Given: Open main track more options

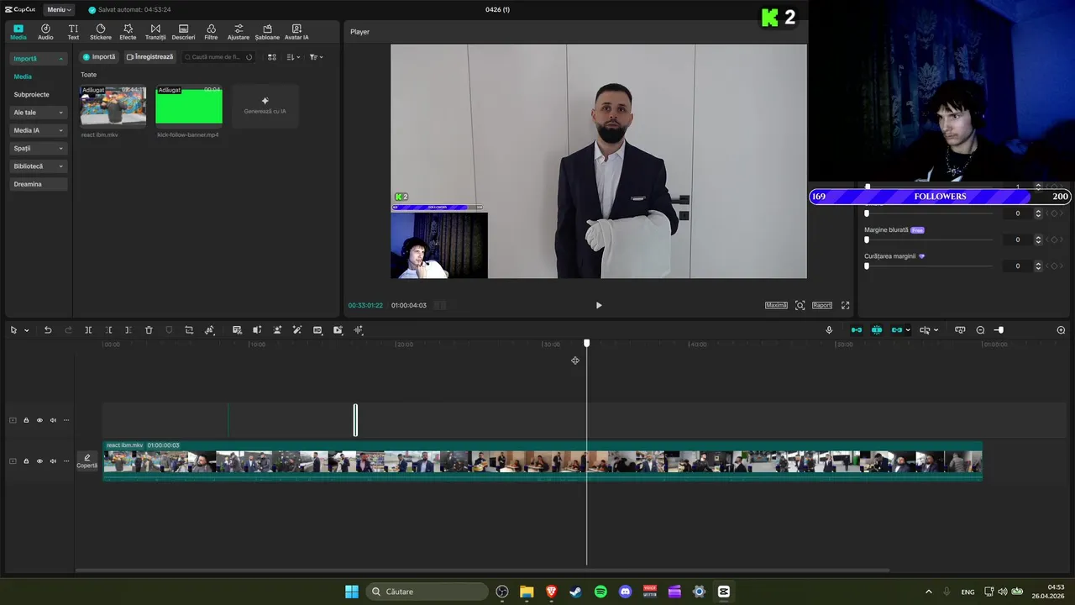Looking at the screenshot, I should (66, 461).
